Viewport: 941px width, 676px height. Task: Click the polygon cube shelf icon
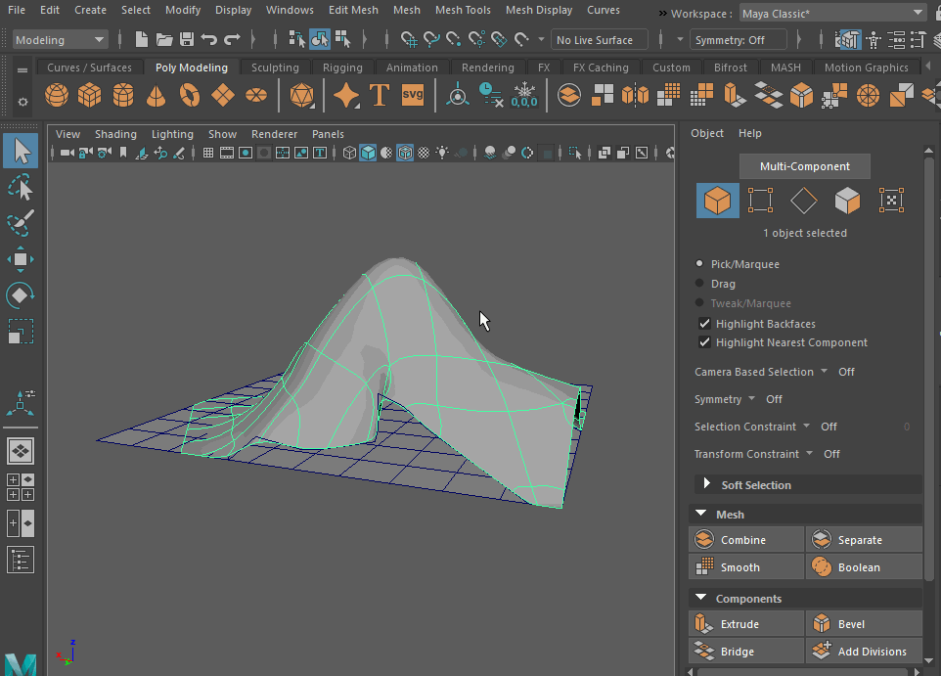pos(90,96)
